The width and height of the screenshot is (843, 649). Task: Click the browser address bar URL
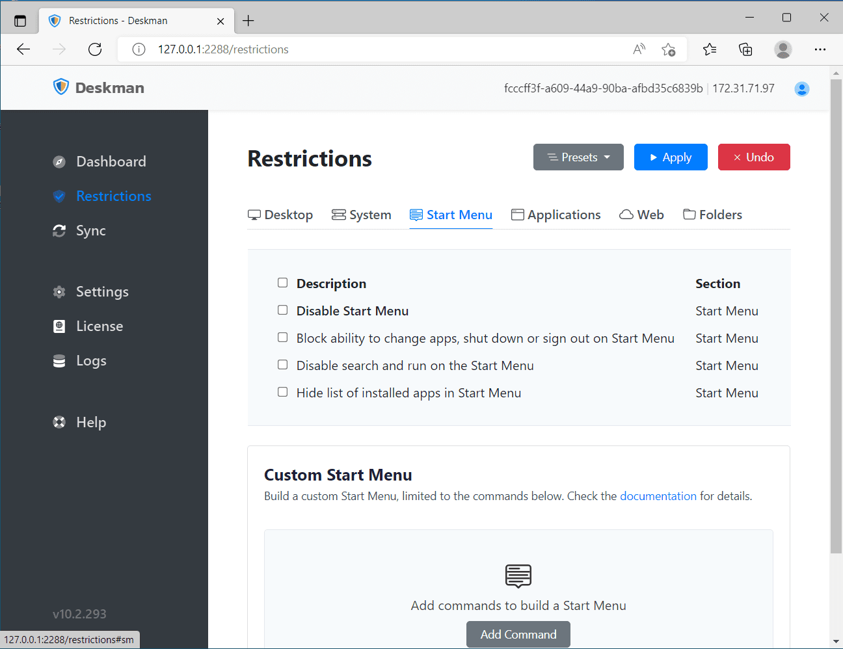(223, 49)
